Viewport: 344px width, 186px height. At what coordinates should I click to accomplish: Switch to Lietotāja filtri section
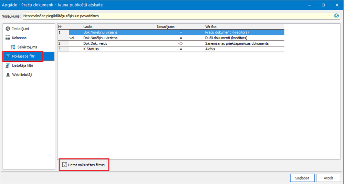click(29, 65)
